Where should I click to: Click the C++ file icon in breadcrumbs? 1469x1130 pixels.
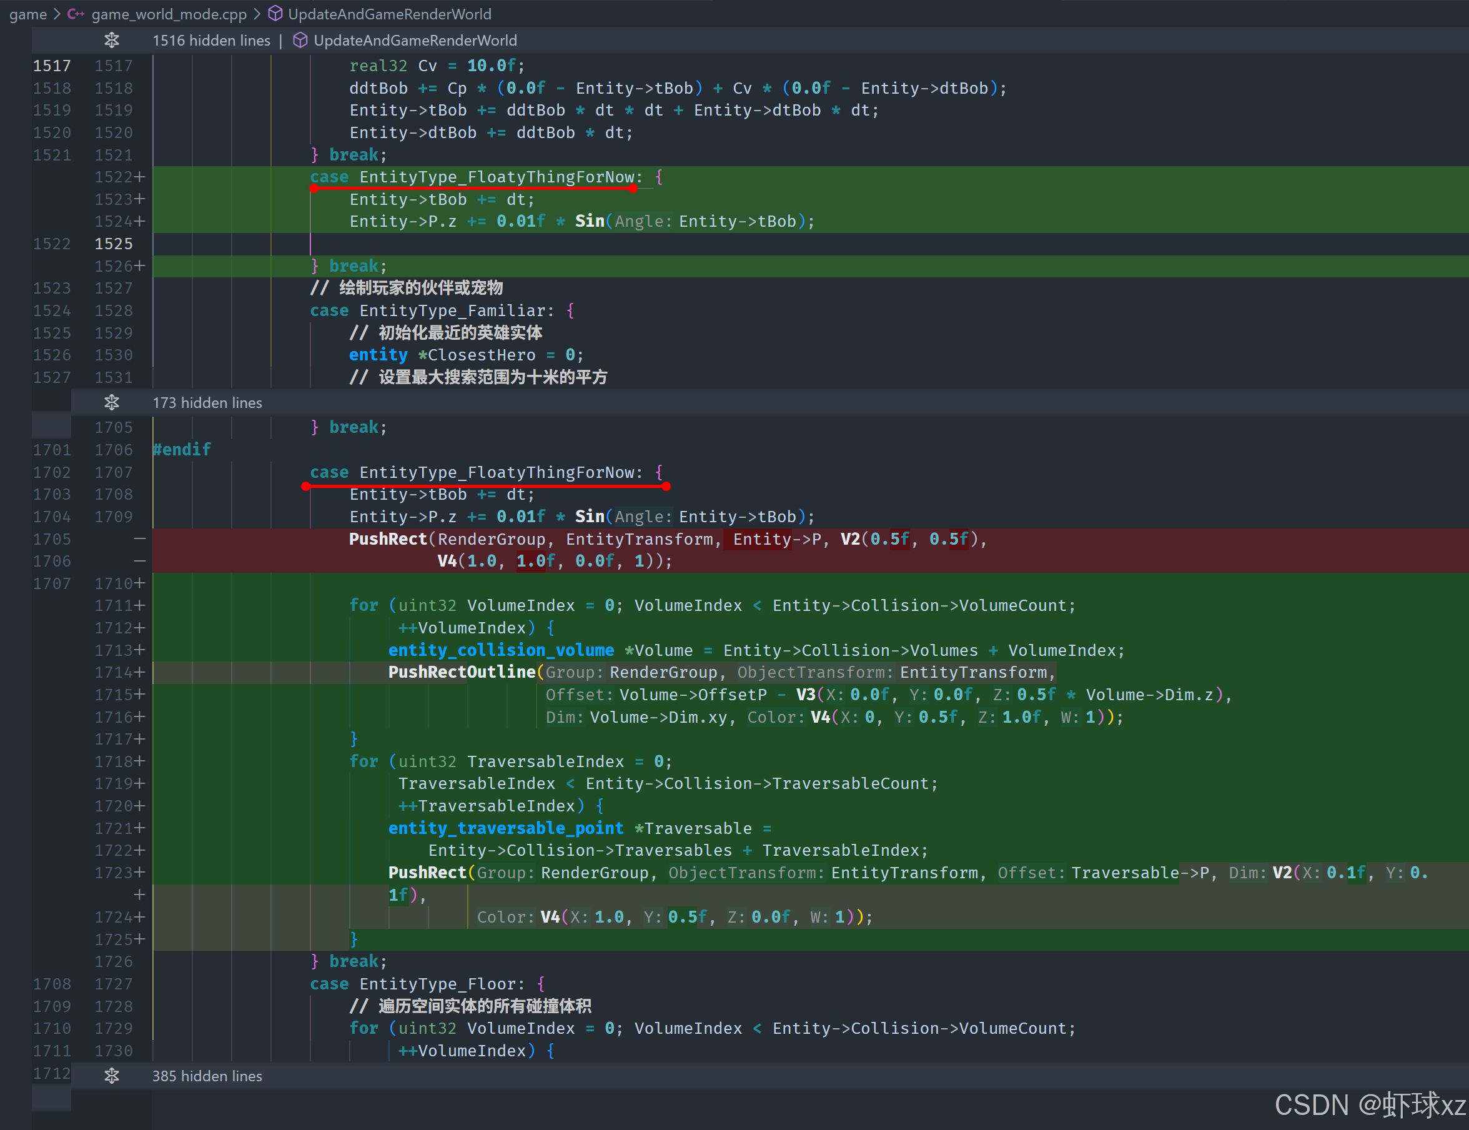pyautogui.click(x=76, y=14)
